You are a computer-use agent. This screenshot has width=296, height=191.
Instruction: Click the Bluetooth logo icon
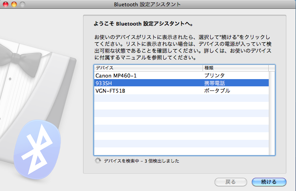coord(37,149)
